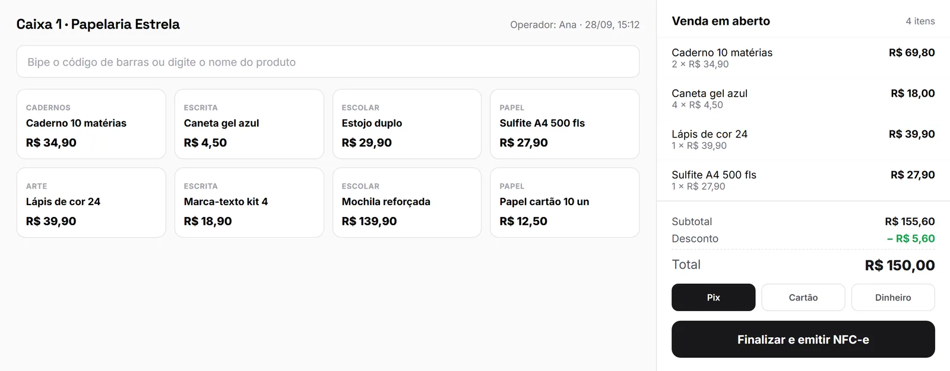Add Estojo duplo to the sale

(x=407, y=124)
